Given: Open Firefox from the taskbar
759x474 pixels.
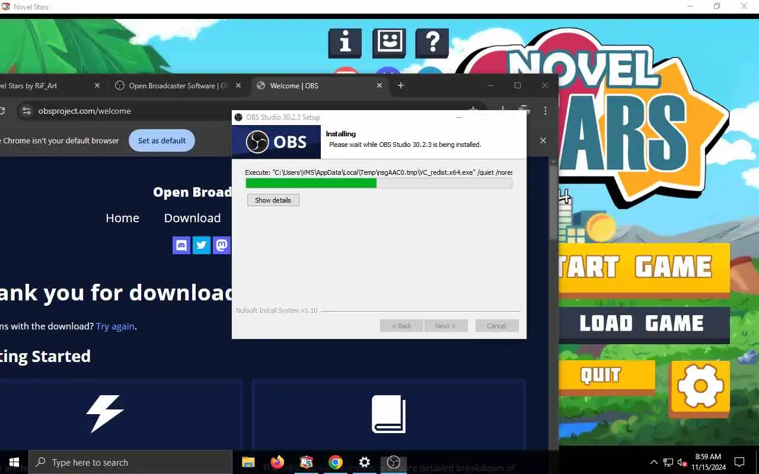Looking at the screenshot, I should click(277, 462).
